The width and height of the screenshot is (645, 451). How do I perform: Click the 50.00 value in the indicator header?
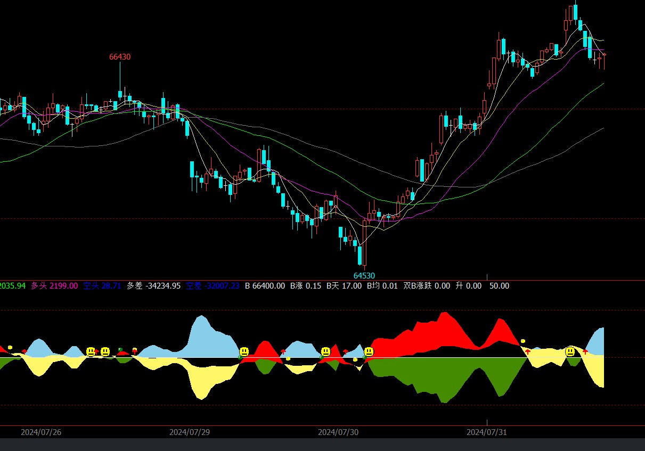point(499,286)
